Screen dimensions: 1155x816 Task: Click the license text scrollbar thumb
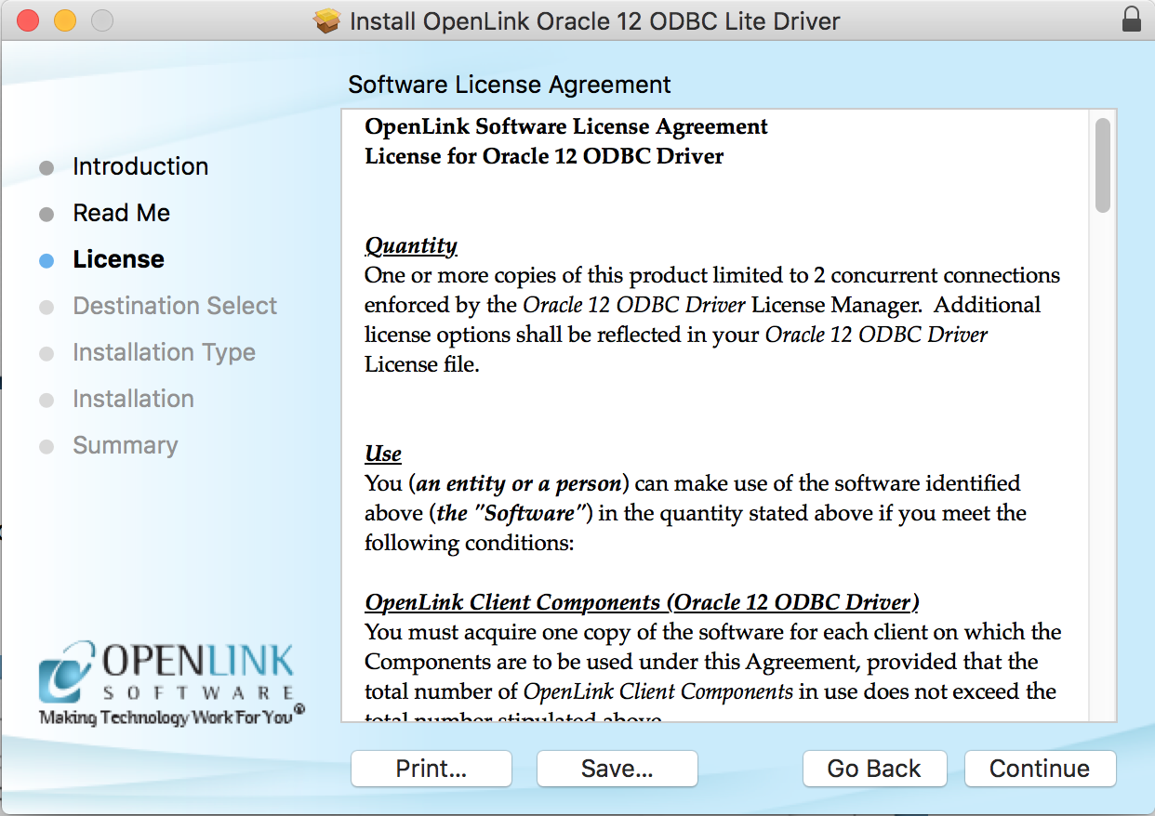[1103, 165]
